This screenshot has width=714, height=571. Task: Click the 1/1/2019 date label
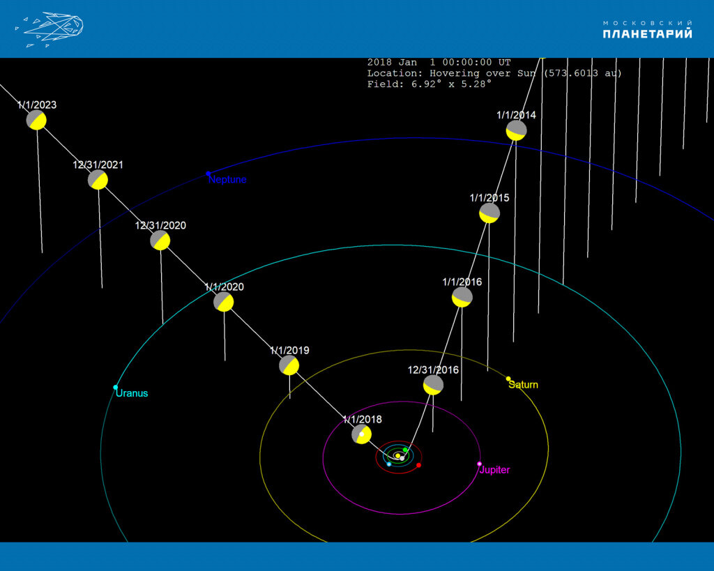pyautogui.click(x=289, y=350)
